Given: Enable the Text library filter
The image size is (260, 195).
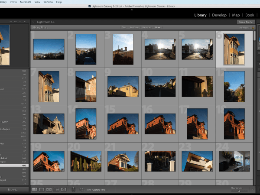Looking at the screenshot, I should (x=124, y=27).
